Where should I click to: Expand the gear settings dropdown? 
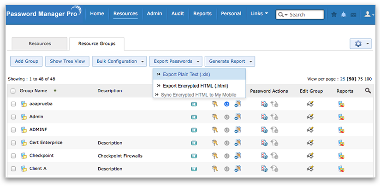[x=361, y=43]
